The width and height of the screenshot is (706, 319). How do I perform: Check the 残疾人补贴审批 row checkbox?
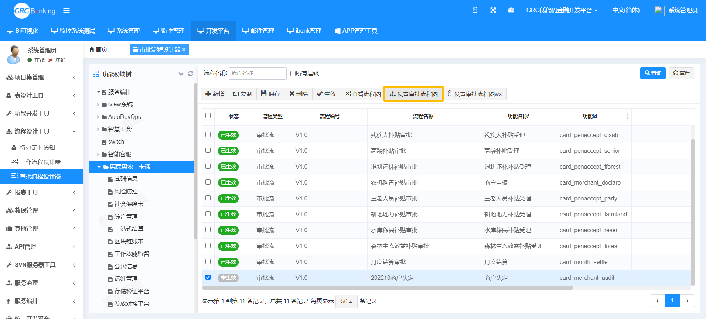(x=208, y=134)
